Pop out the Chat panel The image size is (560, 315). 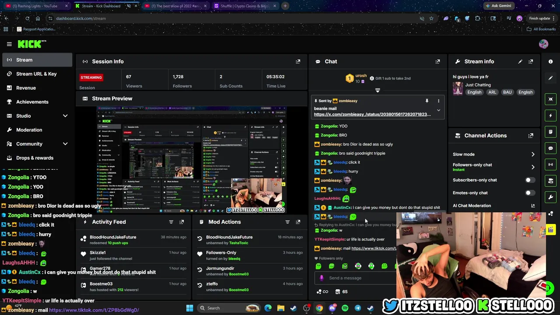(437, 62)
